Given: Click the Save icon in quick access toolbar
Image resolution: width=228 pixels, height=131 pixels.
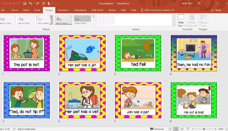Looking at the screenshot, I should pyautogui.click(x=24, y=3).
